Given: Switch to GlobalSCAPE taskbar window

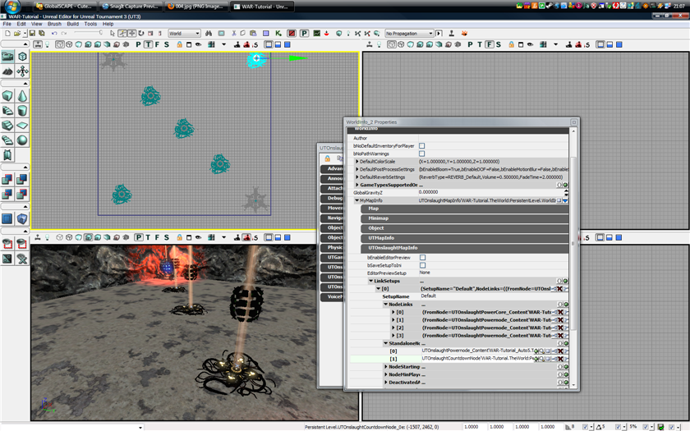Looking at the screenshot, I should coord(65,7).
